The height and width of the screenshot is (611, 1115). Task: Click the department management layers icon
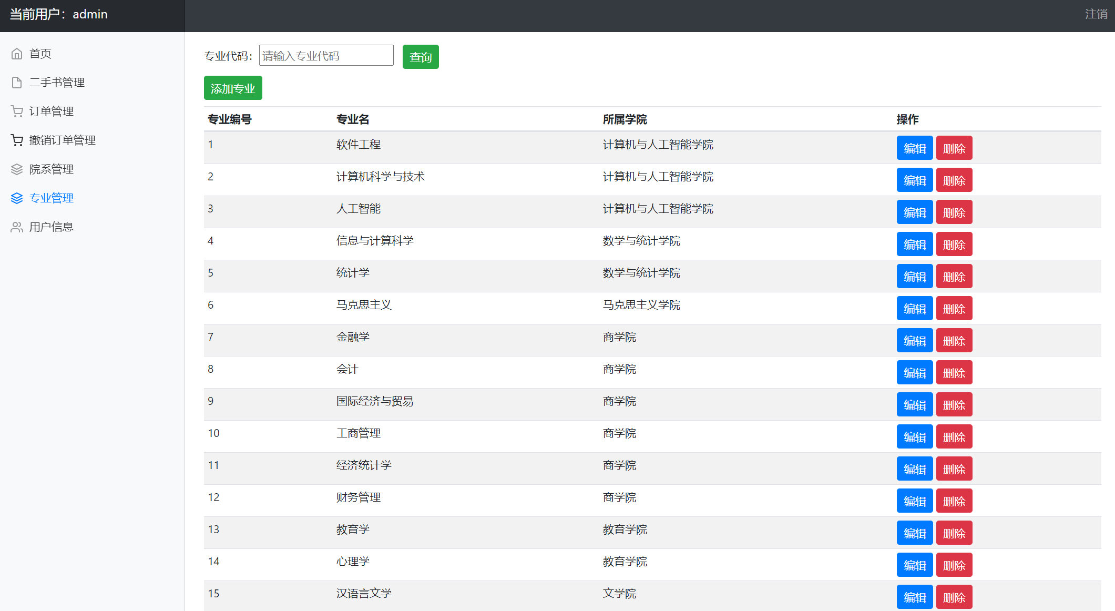[17, 169]
